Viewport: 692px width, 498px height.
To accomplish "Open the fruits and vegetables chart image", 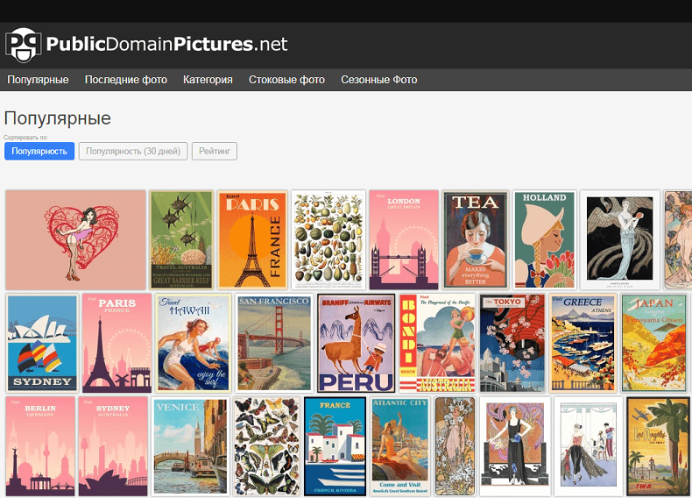I will click(328, 240).
